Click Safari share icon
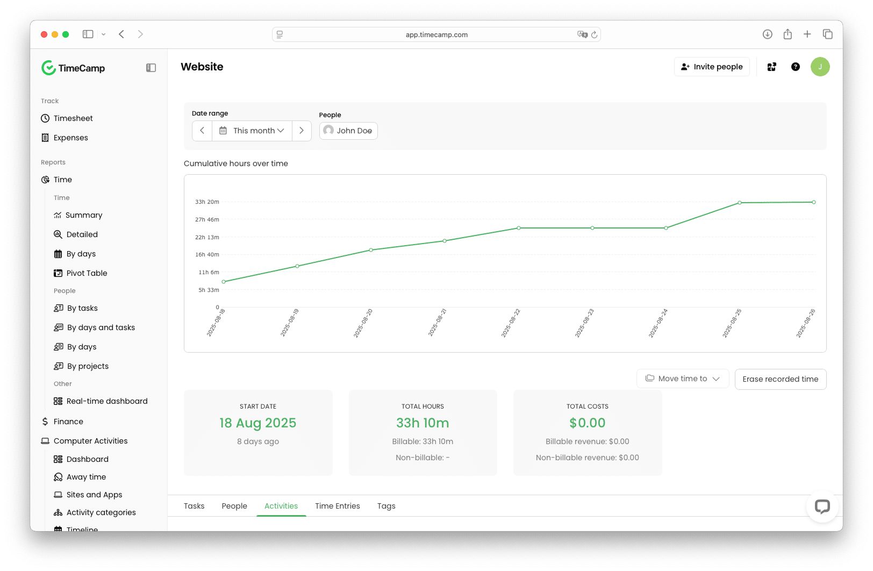This screenshot has height=571, width=873. click(788, 34)
